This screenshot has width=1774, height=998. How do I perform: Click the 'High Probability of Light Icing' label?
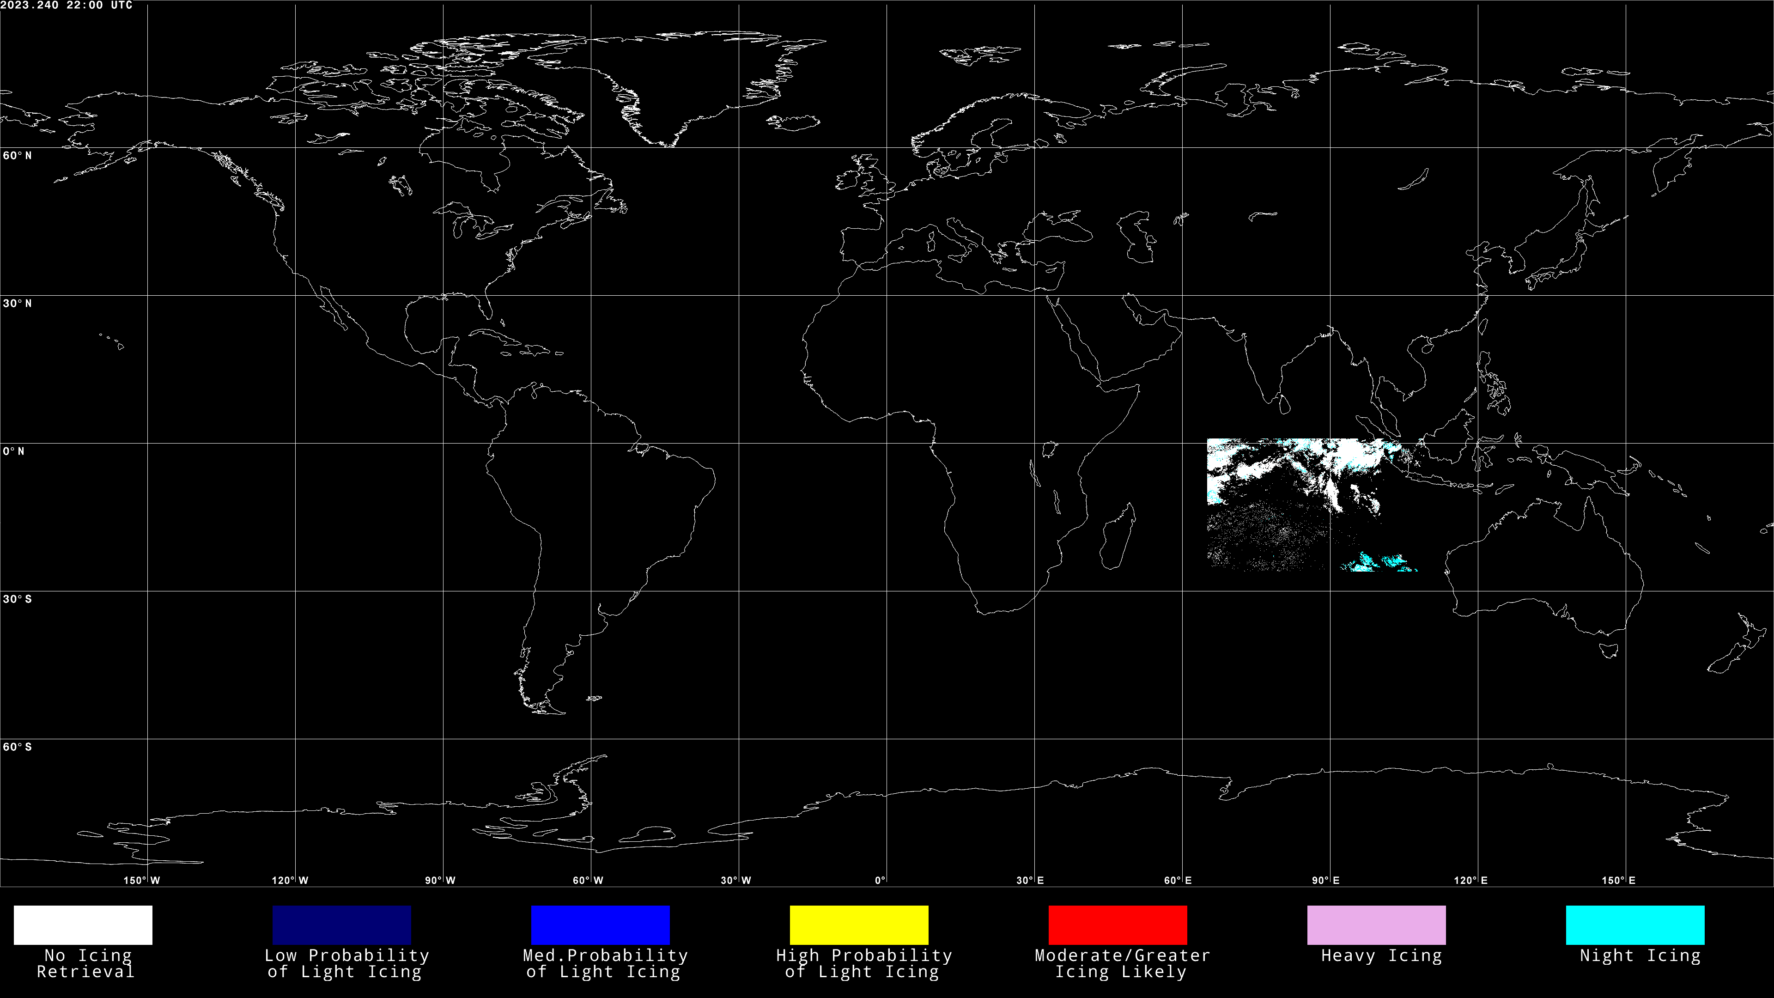pos(863,963)
